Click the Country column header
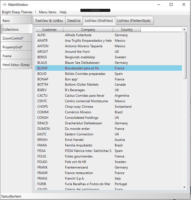The width and height of the screenshot is (191, 200). (127, 30)
